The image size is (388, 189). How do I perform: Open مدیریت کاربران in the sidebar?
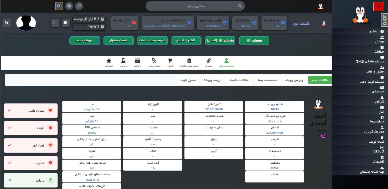click(x=360, y=130)
